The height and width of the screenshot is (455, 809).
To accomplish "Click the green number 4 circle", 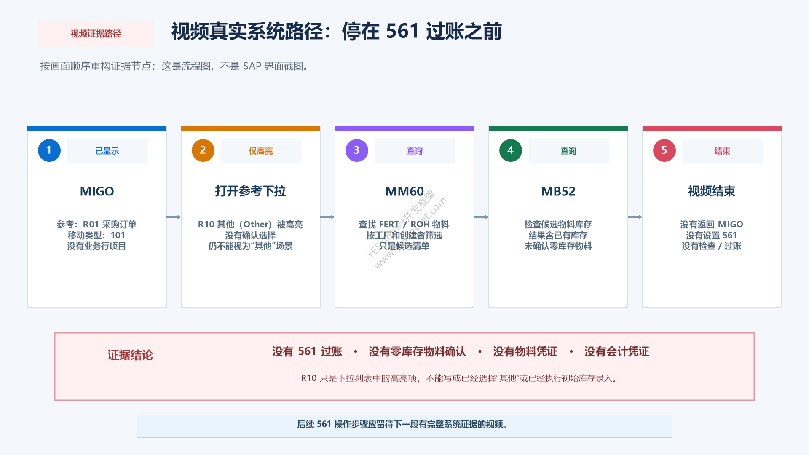I will tap(511, 150).
